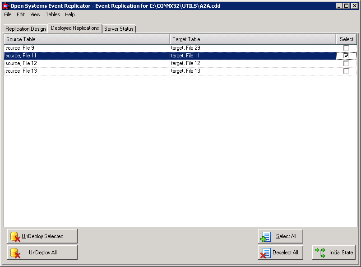Uncheck the Select box for File 11
The height and width of the screenshot is (267, 361).
pyautogui.click(x=346, y=55)
